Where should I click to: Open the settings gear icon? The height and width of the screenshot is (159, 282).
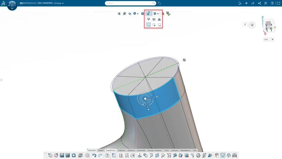(x=88, y=155)
